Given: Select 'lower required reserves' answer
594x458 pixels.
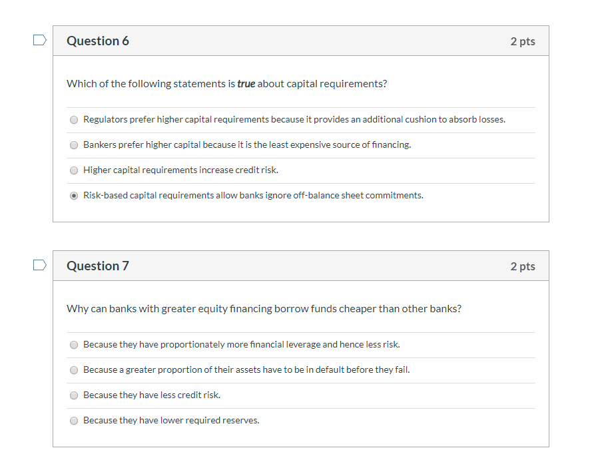Looking at the screenshot, I should (73, 420).
